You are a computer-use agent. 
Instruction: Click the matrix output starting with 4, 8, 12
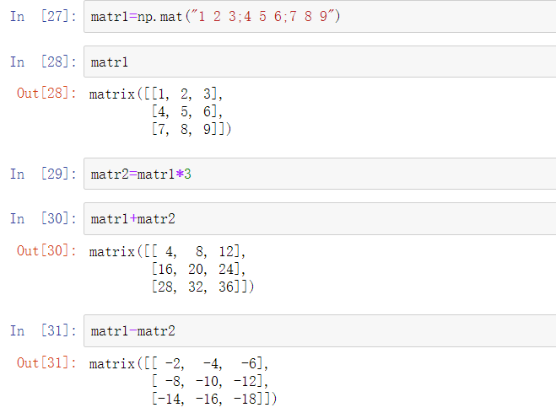172,269
